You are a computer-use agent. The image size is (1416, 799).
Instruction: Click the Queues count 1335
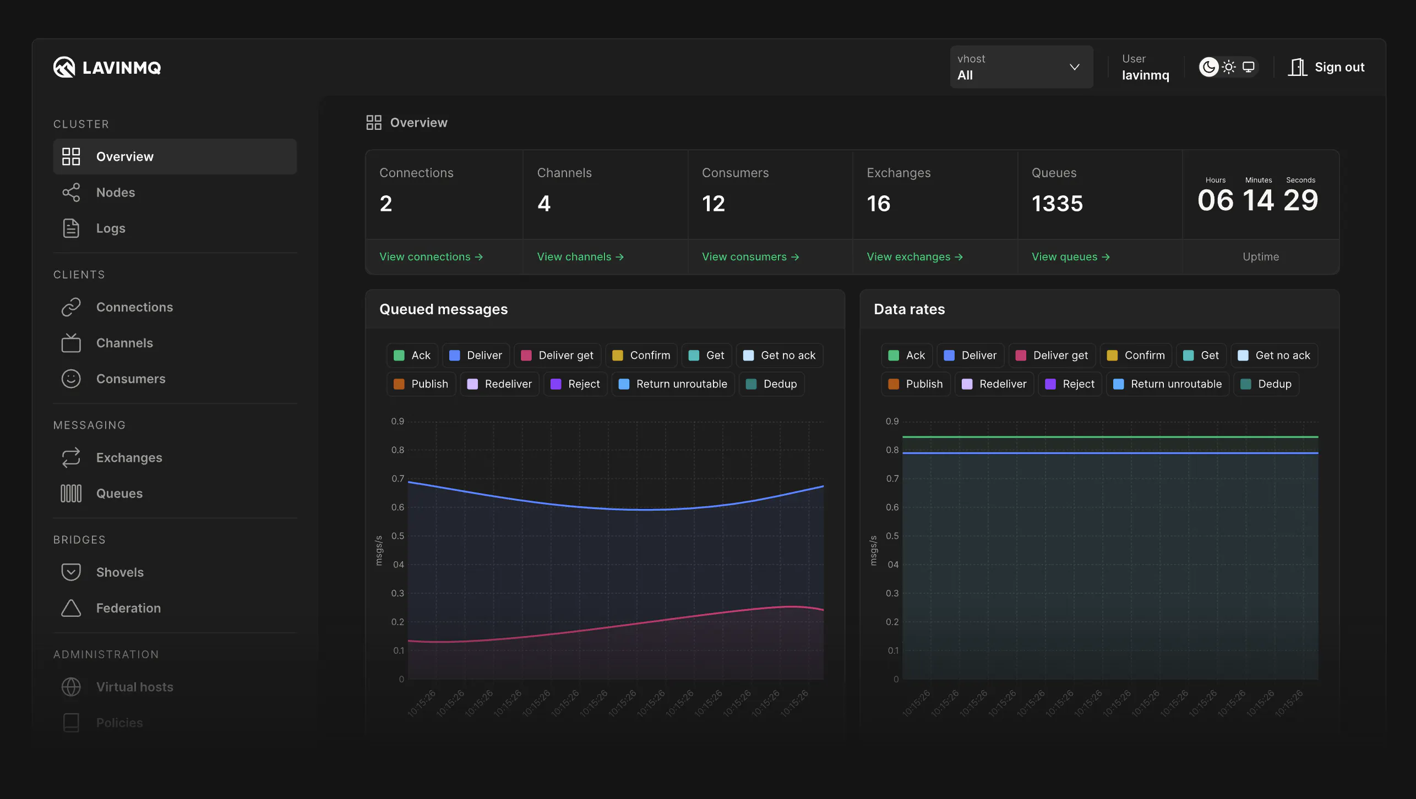coord(1057,203)
